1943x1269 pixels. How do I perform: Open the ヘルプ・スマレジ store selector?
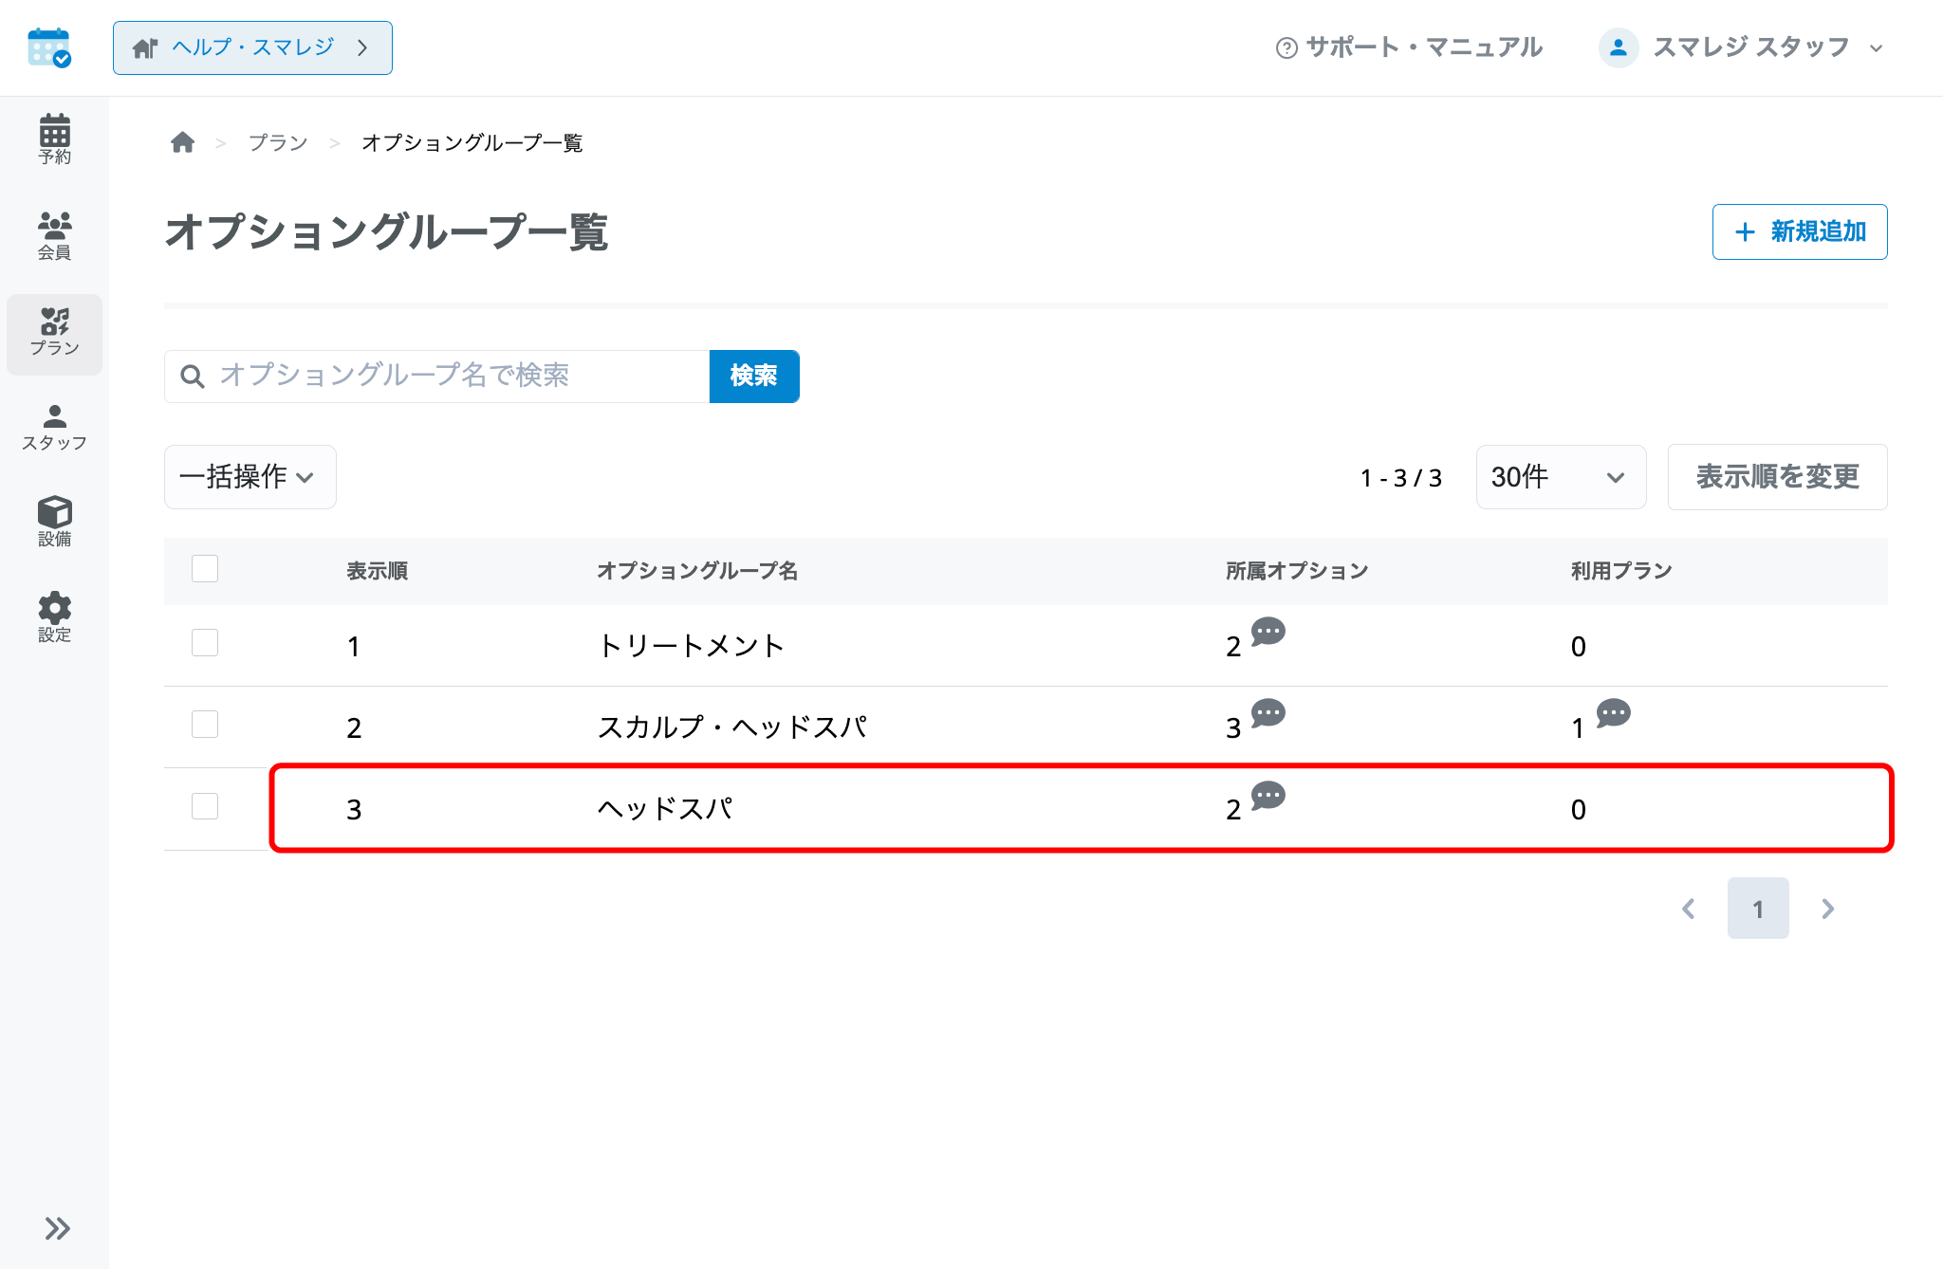[x=252, y=47]
